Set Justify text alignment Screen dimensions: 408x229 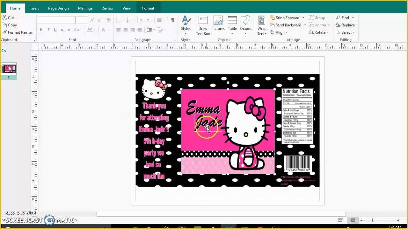click(139, 30)
